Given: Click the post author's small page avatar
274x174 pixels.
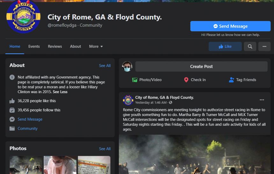Looking at the screenshot, I should [128, 100].
